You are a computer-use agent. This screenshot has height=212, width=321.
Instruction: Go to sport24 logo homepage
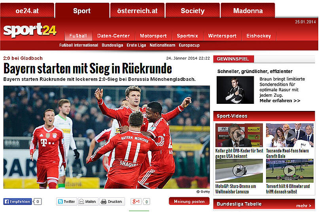point(30,30)
